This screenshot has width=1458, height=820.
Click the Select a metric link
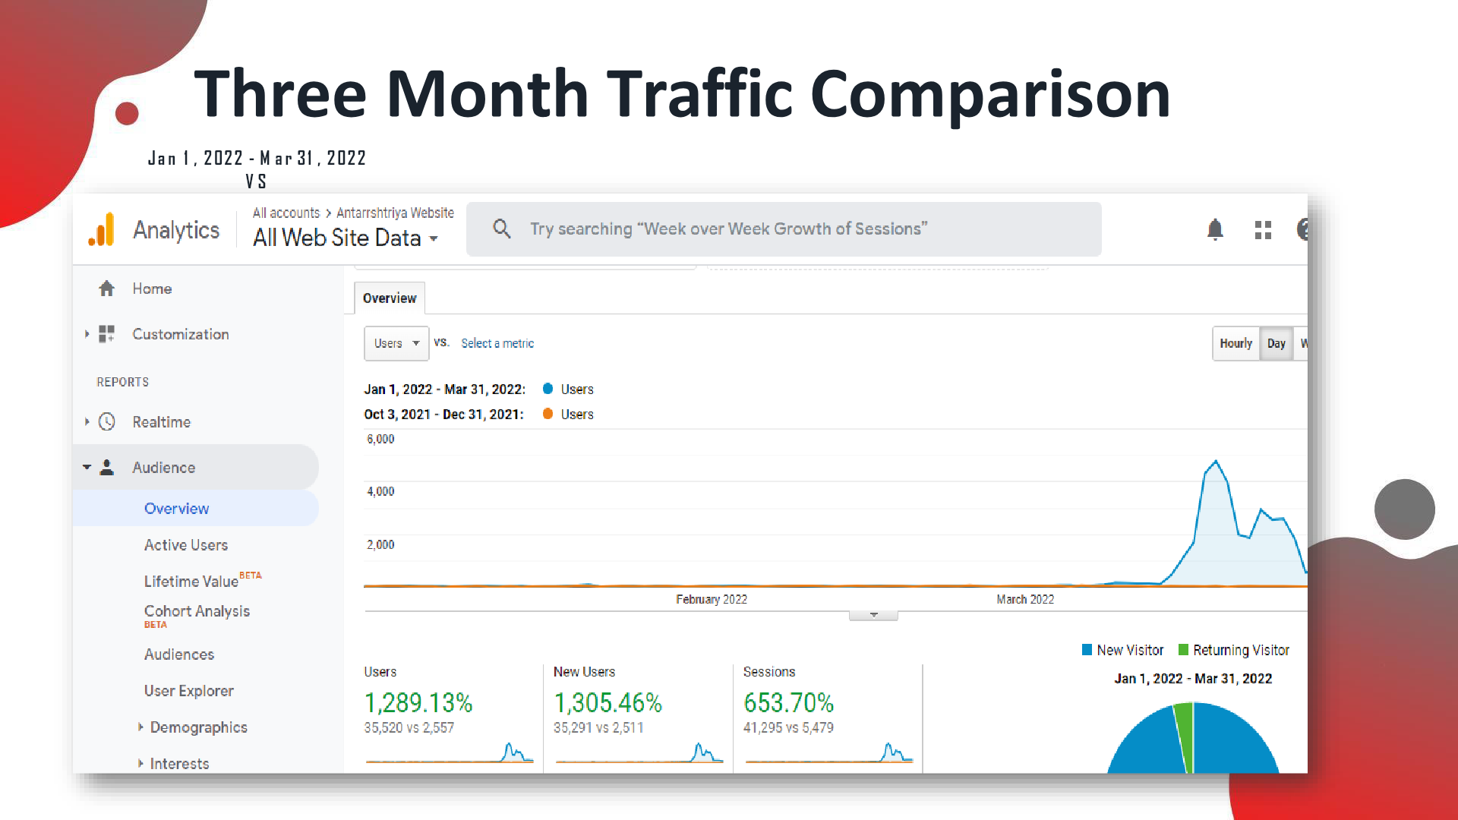pyautogui.click(x=497, y=343)
